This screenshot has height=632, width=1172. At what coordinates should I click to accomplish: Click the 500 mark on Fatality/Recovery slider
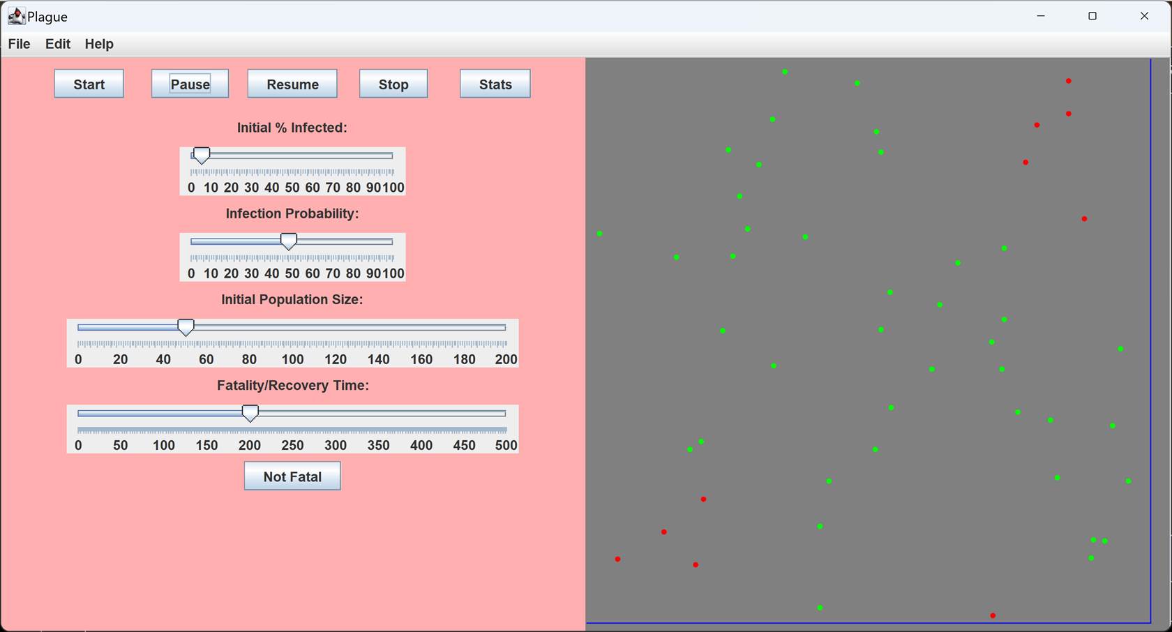point(506,445)
